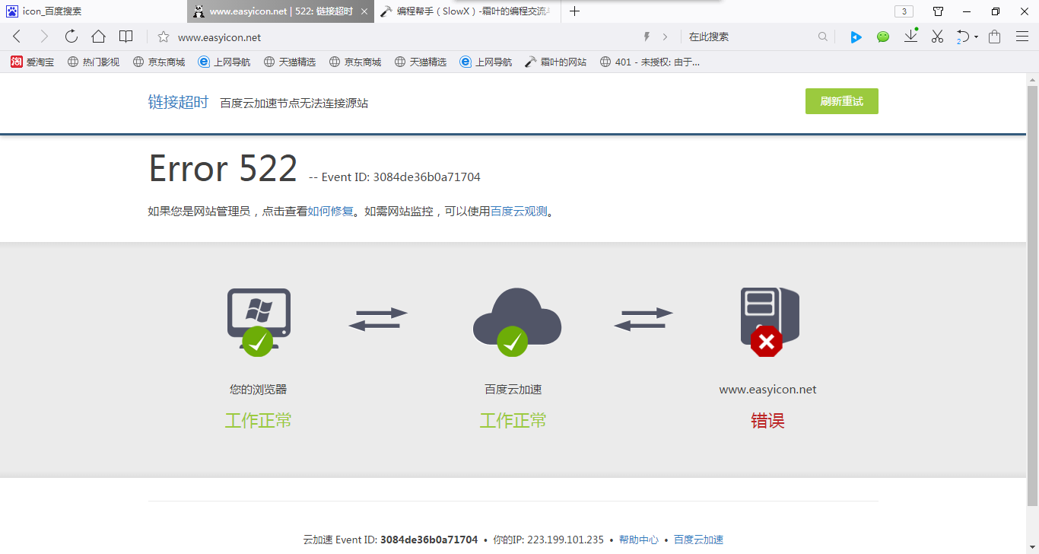The height and width of the screenshot is (554, 1039).
Task: Click the vertical page scrollbar
Action: tap(1032, 297)
